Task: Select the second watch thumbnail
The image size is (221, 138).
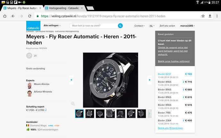Action: pos(90,114)
